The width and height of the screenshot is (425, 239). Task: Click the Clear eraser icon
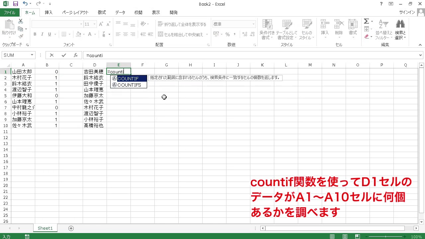coord(367,37)
